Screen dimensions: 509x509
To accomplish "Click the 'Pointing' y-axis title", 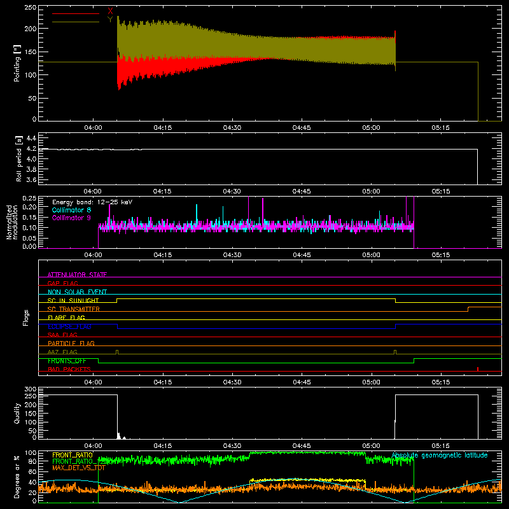I will click(17, 63).
